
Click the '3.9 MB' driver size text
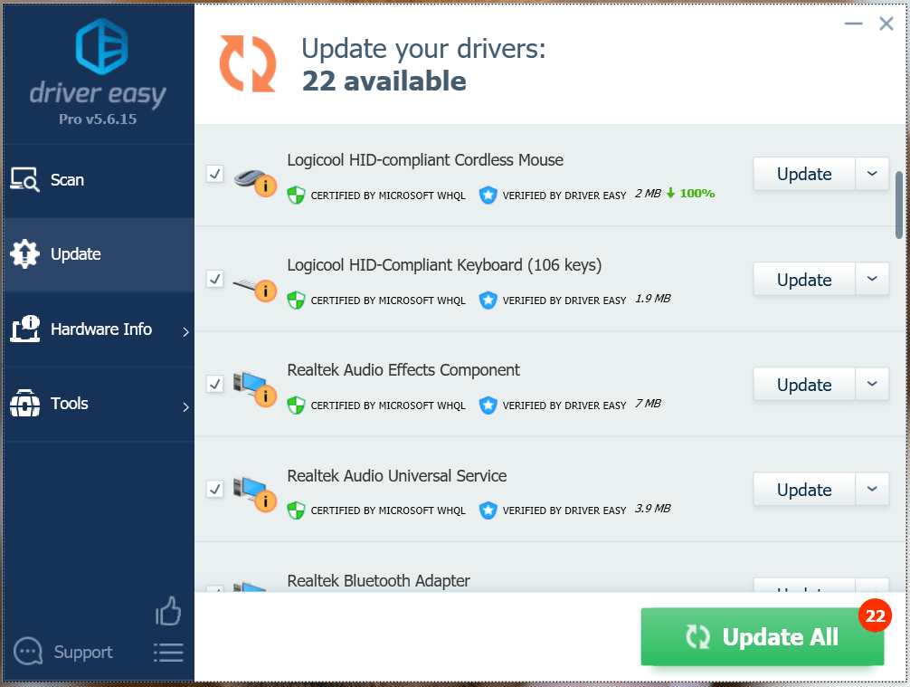point(653,509)
